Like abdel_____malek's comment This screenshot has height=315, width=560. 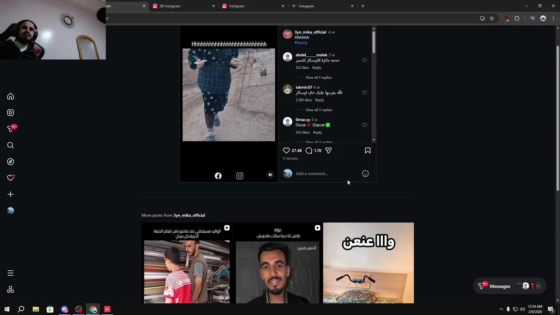point(364,60)
